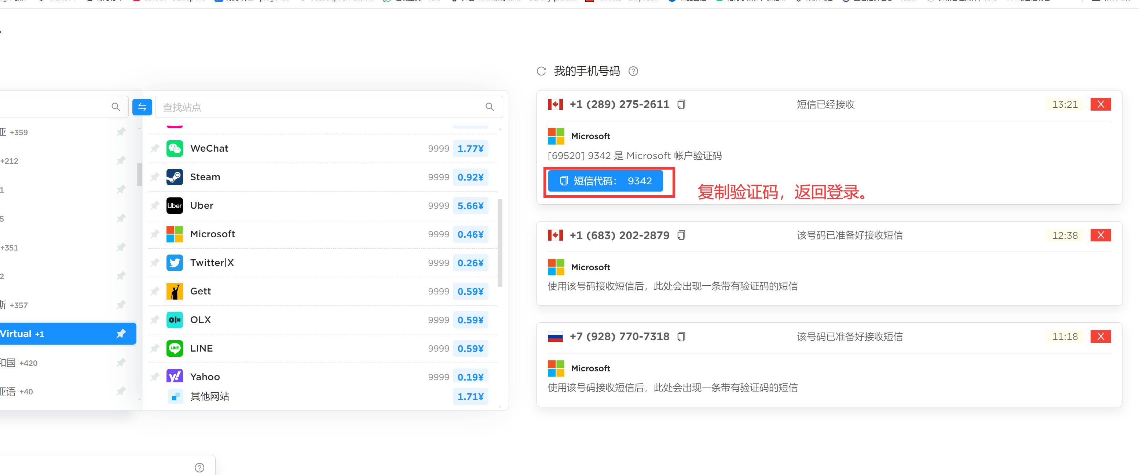
Task: Cancel the +1 (289) 275-2611 number
Action: pyautogui.click(x=1100, y=104)
